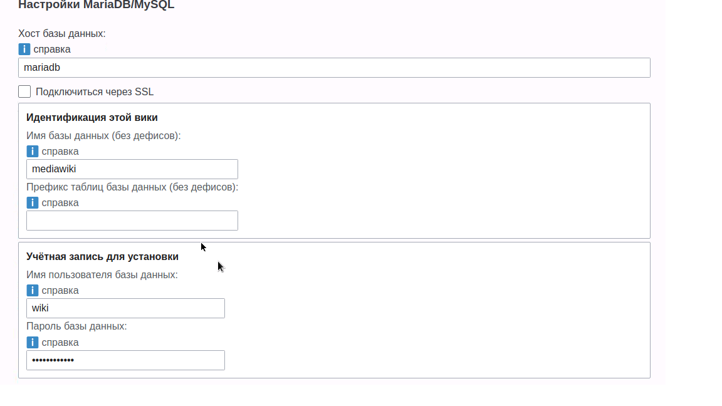
Task: Focus the database host field containing mariadb
Action: (x=334, y=68)
